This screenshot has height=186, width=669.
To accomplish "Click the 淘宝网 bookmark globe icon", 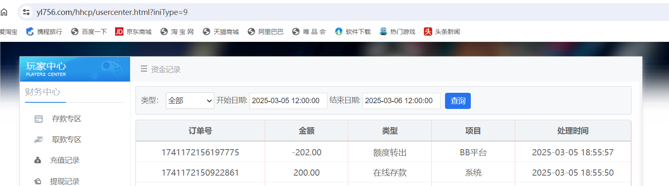I will 164,31.
